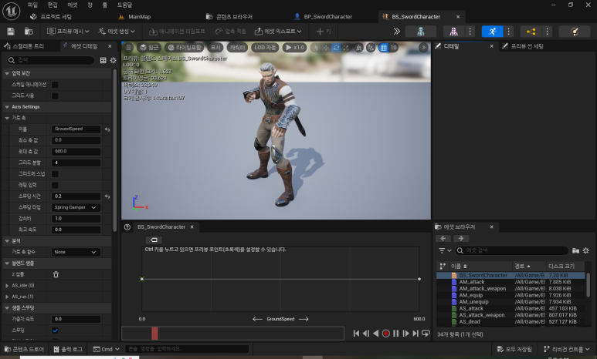Viewport: 597px width, 359px height.
Task: Toggle loop playback button
Action: 426,333
